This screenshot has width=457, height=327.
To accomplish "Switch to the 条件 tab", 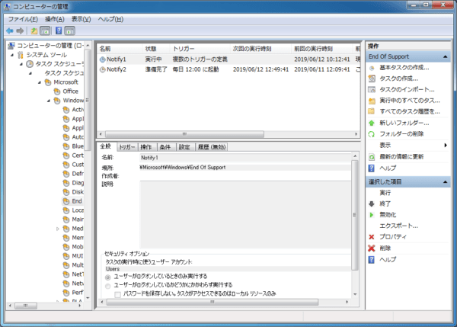I will pyautogui.click(x=165, y=147).
